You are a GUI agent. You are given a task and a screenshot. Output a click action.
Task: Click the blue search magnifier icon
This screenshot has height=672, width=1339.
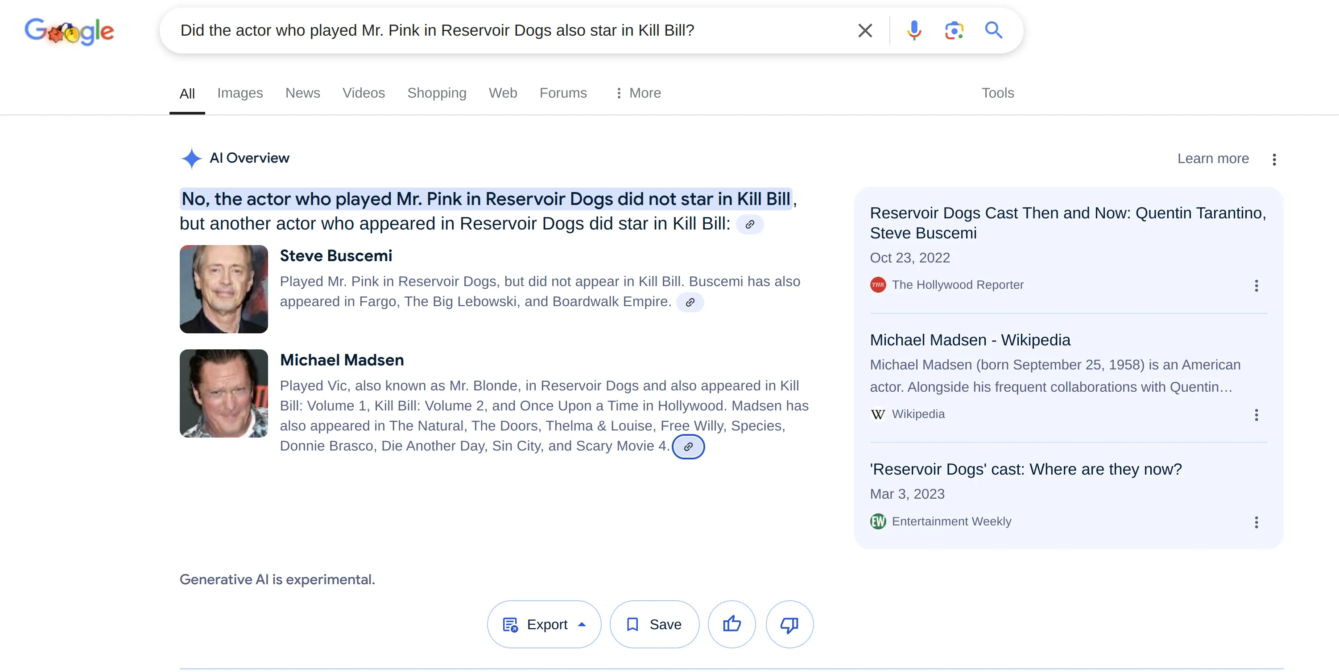point(993,30)
